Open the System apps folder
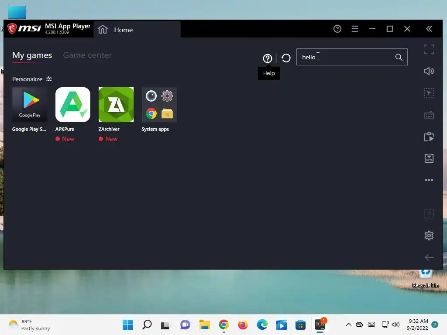447x335 pixels. pos(159,105)
